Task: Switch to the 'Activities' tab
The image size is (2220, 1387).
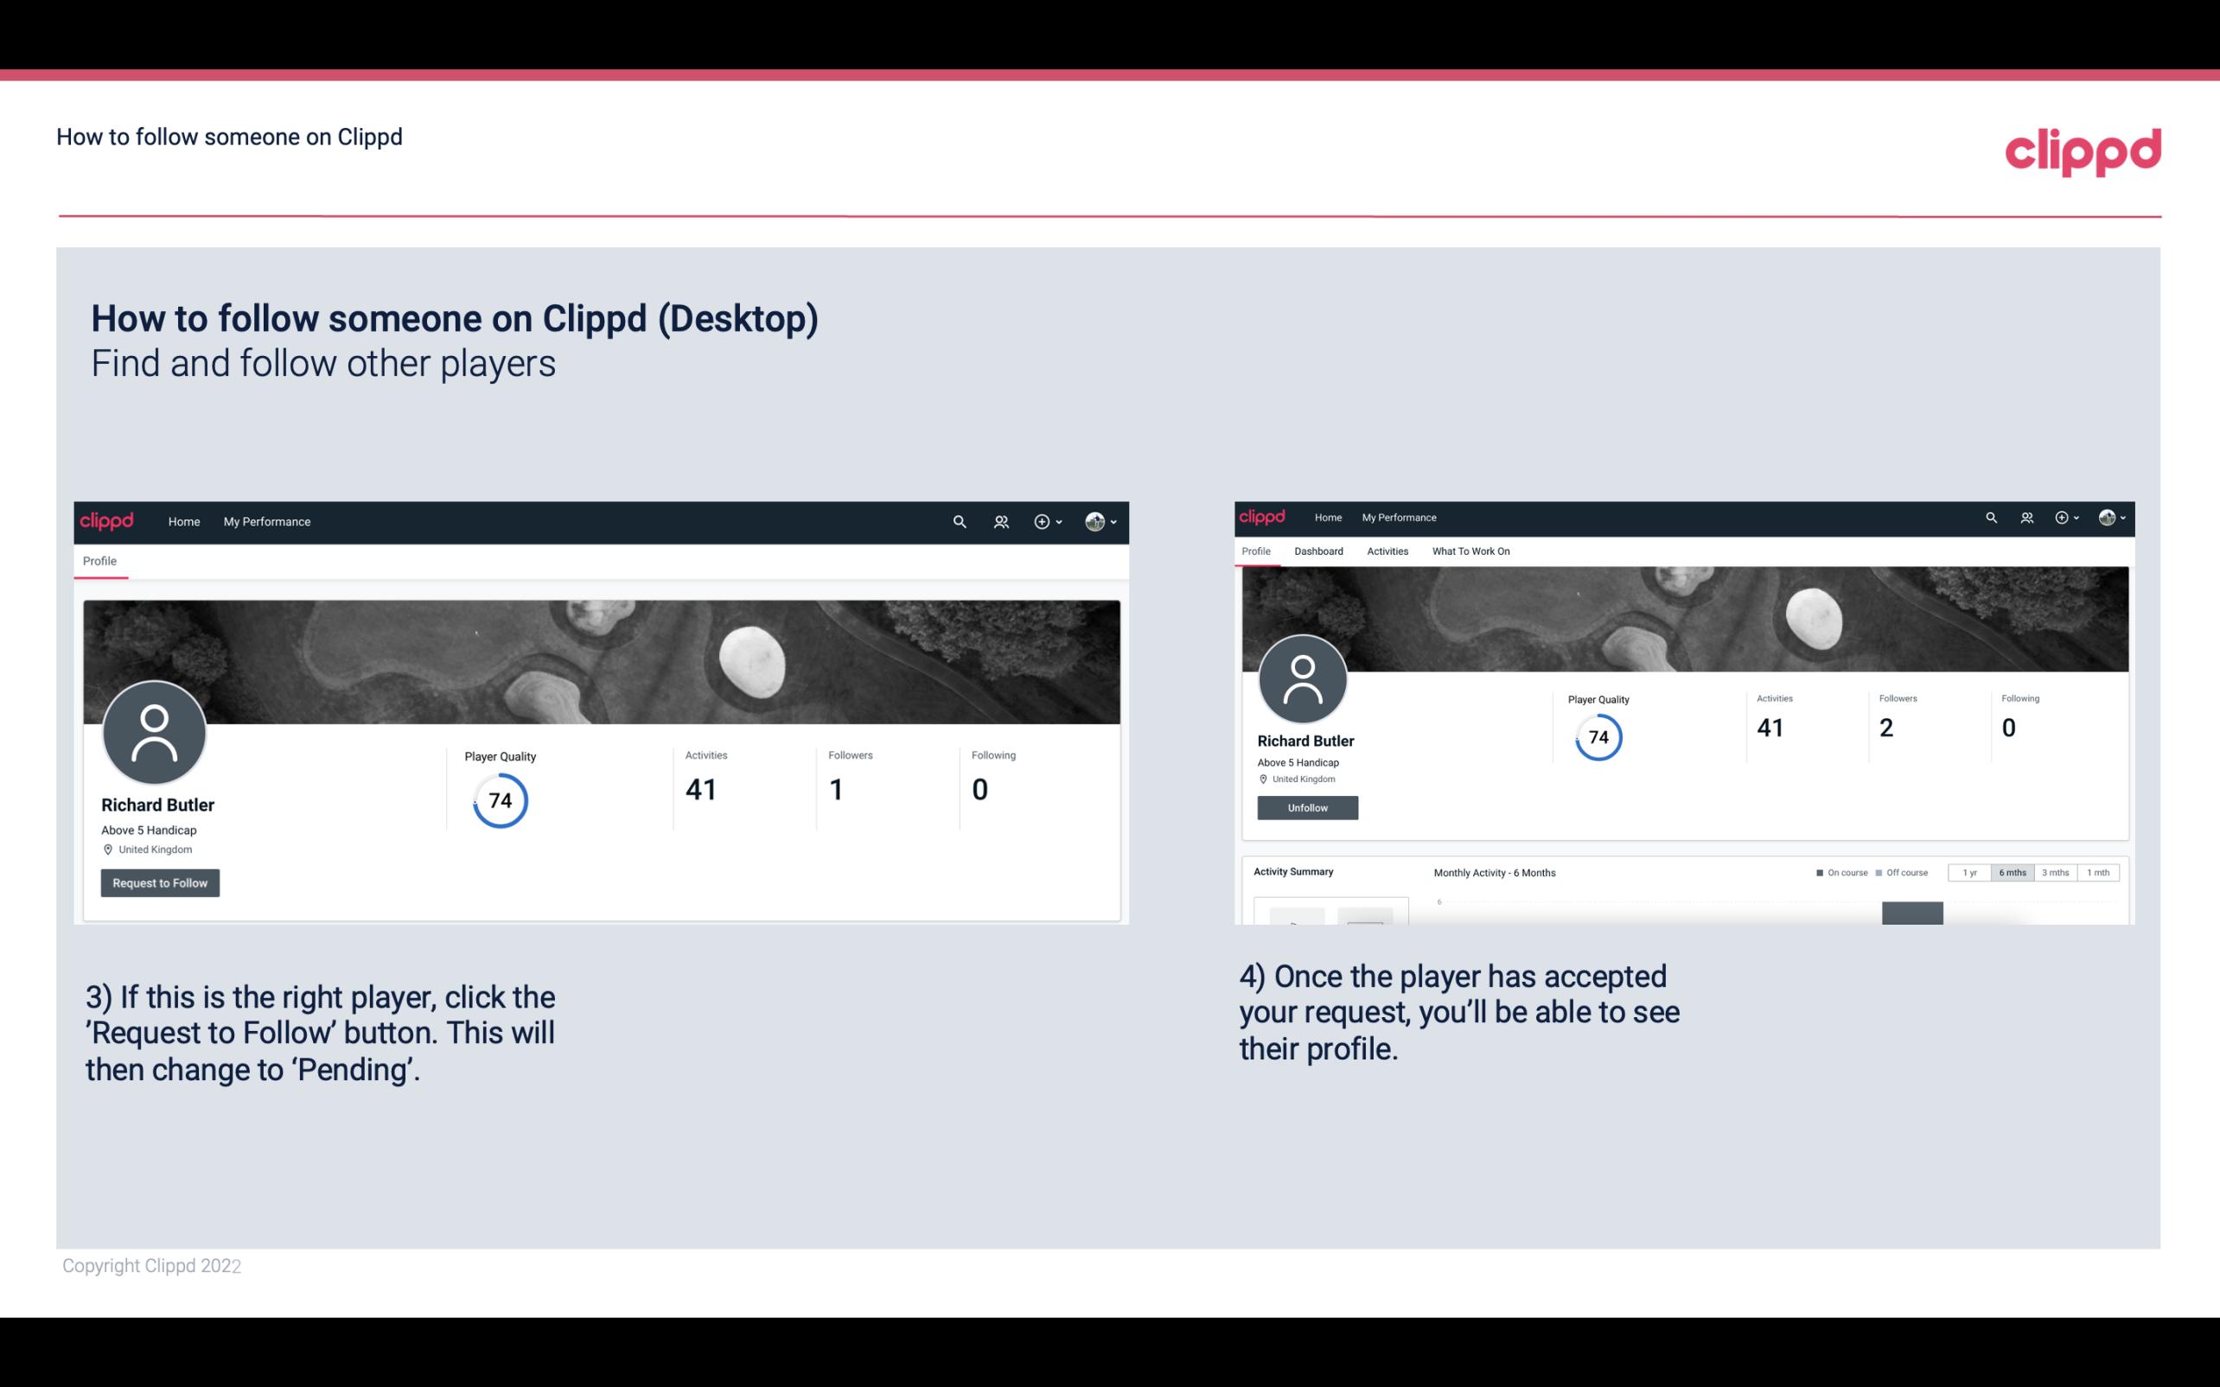Action: click(x=1384, y=551)
